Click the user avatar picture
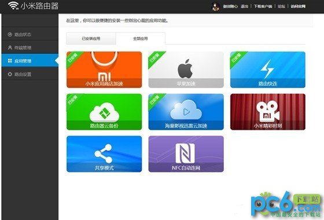The height and width of the screenshot is (220, 324). [x=216, y=6]
